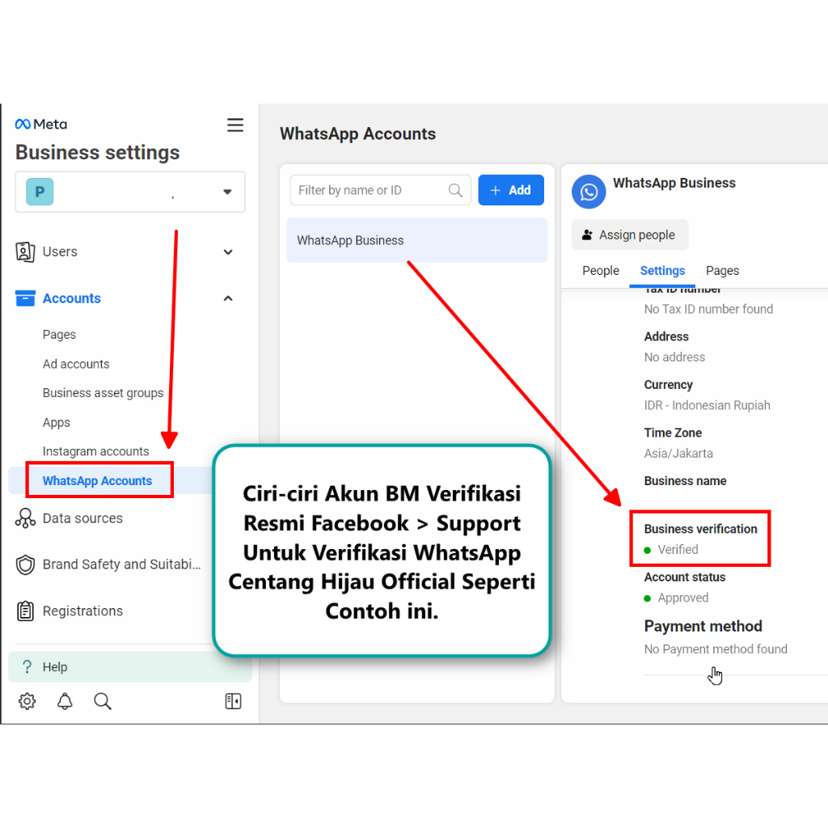Click the Filter by name or ID field
Viewport: 828px width, 828px height.
[x=372, y=190]
